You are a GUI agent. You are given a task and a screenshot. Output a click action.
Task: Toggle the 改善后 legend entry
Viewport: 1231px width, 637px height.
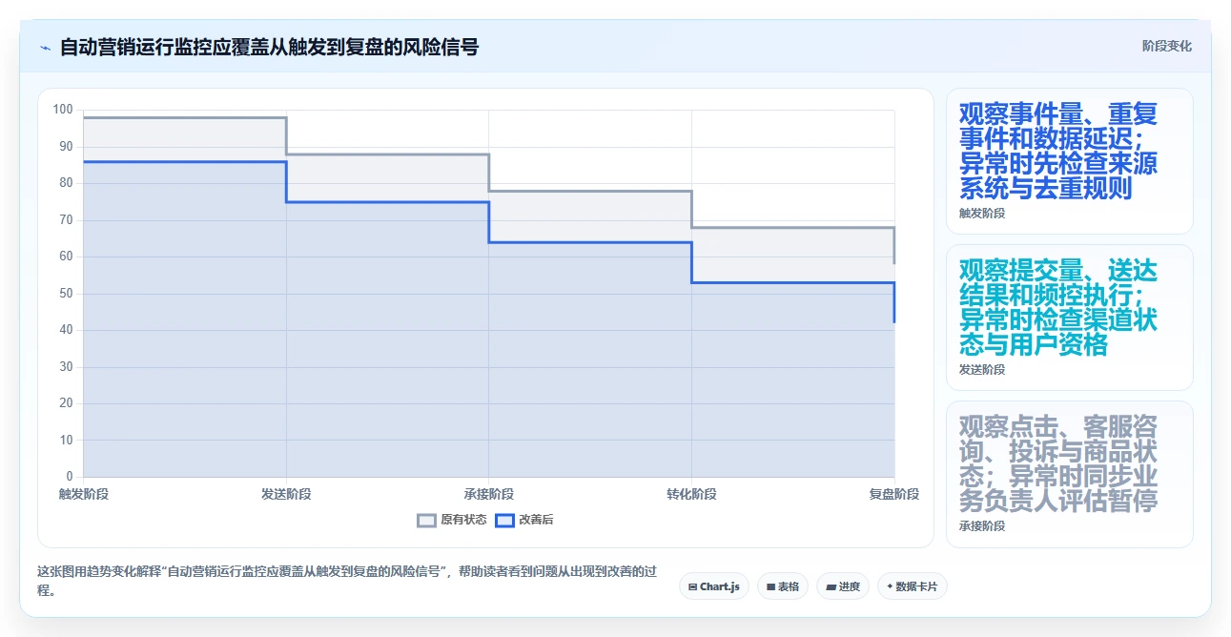pyautogui.click(x=524, y=520)
